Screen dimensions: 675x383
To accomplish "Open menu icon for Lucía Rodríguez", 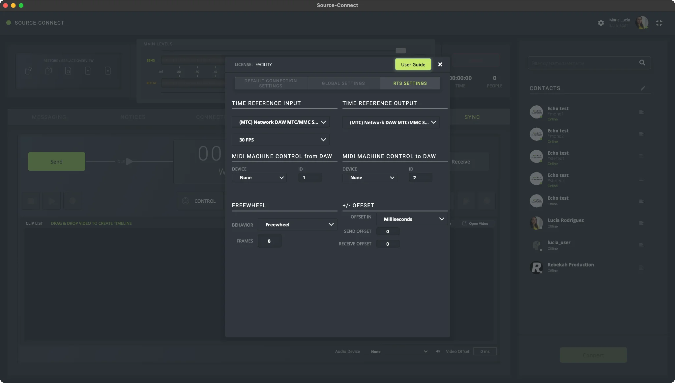I will (x=641, y=223).
